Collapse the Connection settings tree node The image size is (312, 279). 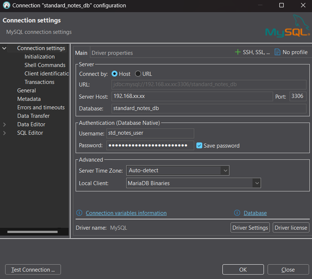click(4, 48)
